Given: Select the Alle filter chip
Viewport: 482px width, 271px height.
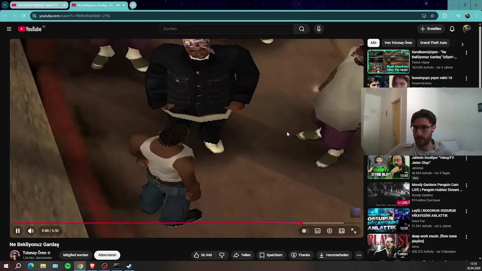Looking at the screenshot, I should (373, 43).
